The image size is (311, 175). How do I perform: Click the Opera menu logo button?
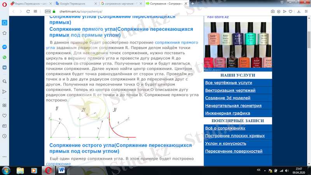pyautogui.click(x=4, y=3)
